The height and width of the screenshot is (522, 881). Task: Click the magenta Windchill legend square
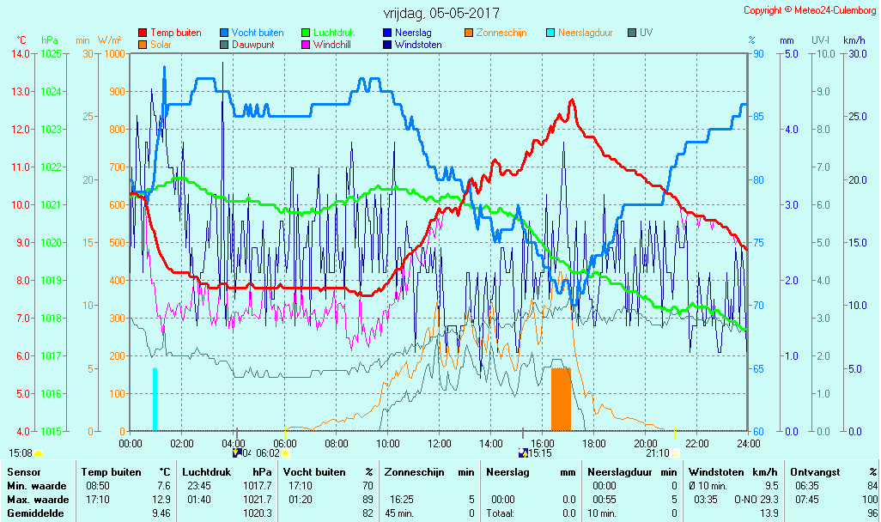point(306,45)
